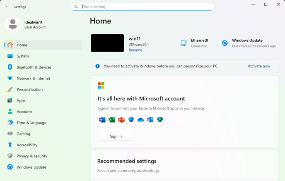
Task: Click the idealwin11 account name
Action: (34, 22)
